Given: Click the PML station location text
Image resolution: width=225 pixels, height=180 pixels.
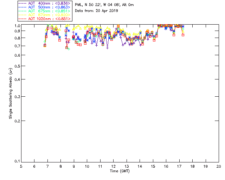Looking at the screenshot, I should click(x=104, y=5).
